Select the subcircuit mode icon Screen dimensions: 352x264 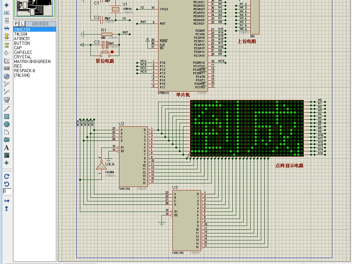pyautogui.click(x=7, y=36)
